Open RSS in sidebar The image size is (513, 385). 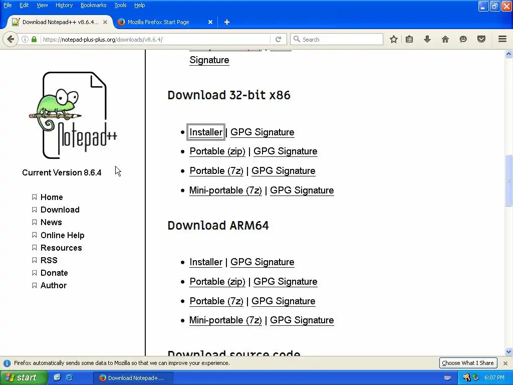(49, 260)
